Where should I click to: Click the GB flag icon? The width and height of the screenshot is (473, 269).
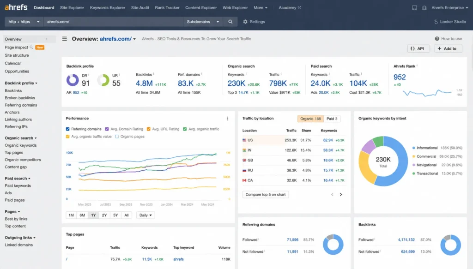tap(244, 160)
